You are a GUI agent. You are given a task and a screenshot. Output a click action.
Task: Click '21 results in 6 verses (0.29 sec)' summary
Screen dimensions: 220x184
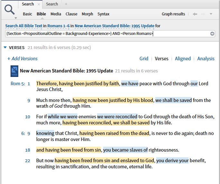click(x=59, y=47)
